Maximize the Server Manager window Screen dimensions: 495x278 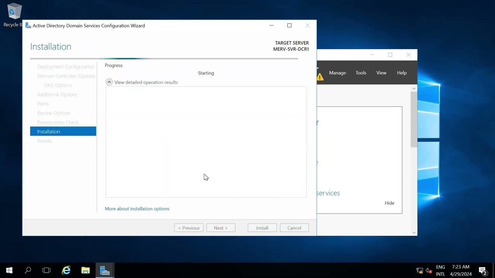pos(390,55)
